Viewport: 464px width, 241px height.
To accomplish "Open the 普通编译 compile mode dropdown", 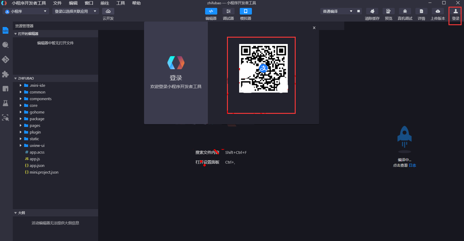I will [x=338, y=11].
